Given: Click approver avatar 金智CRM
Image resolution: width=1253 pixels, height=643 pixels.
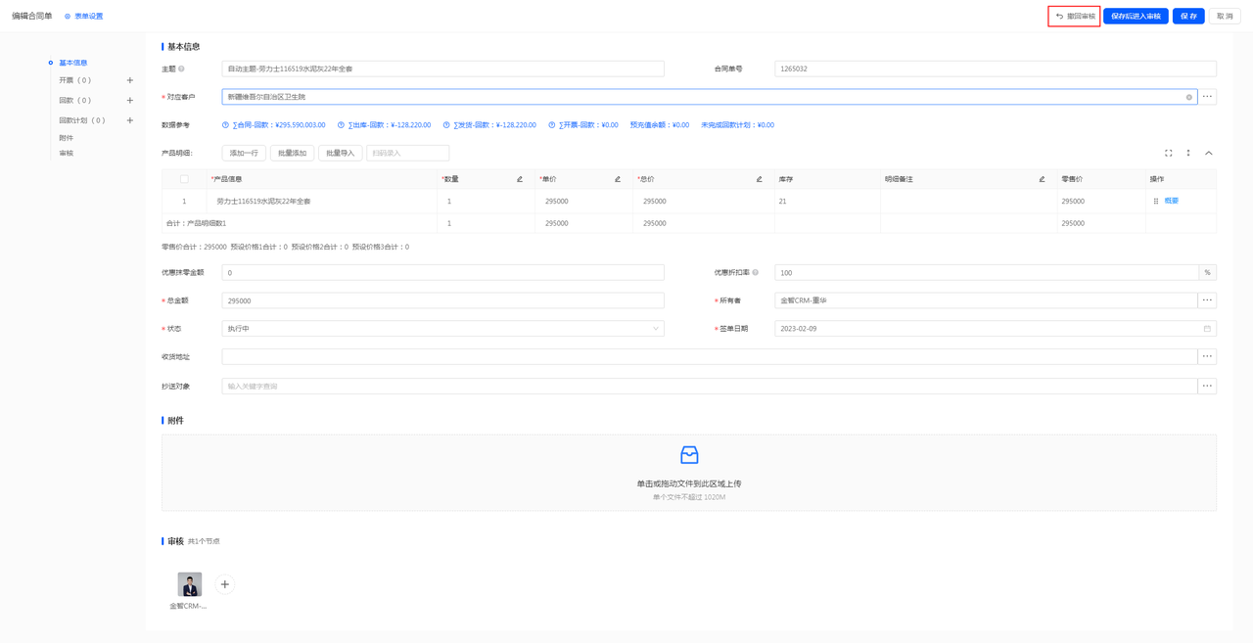Looking at the screenshot, I should pos(190,584).
